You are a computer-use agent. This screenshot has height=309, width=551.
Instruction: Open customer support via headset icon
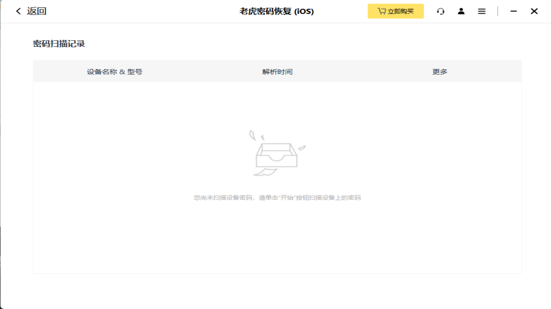pos(440,11)
